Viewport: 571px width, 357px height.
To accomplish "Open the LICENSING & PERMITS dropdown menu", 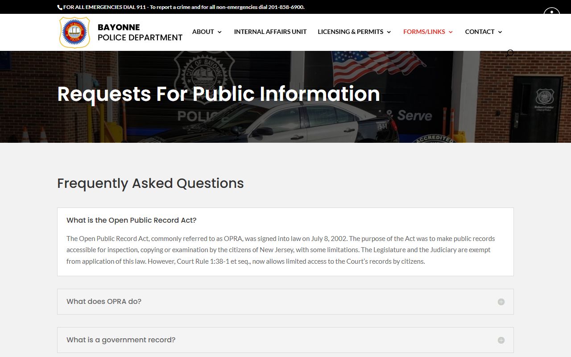I will [x=354, y=32].
